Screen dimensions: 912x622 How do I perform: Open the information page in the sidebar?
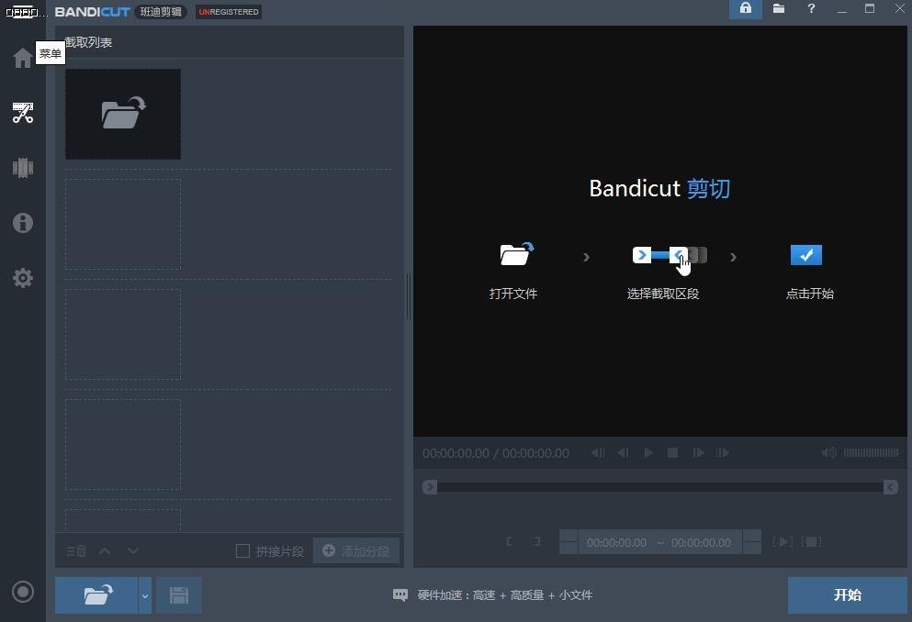(x=23, y=222)
